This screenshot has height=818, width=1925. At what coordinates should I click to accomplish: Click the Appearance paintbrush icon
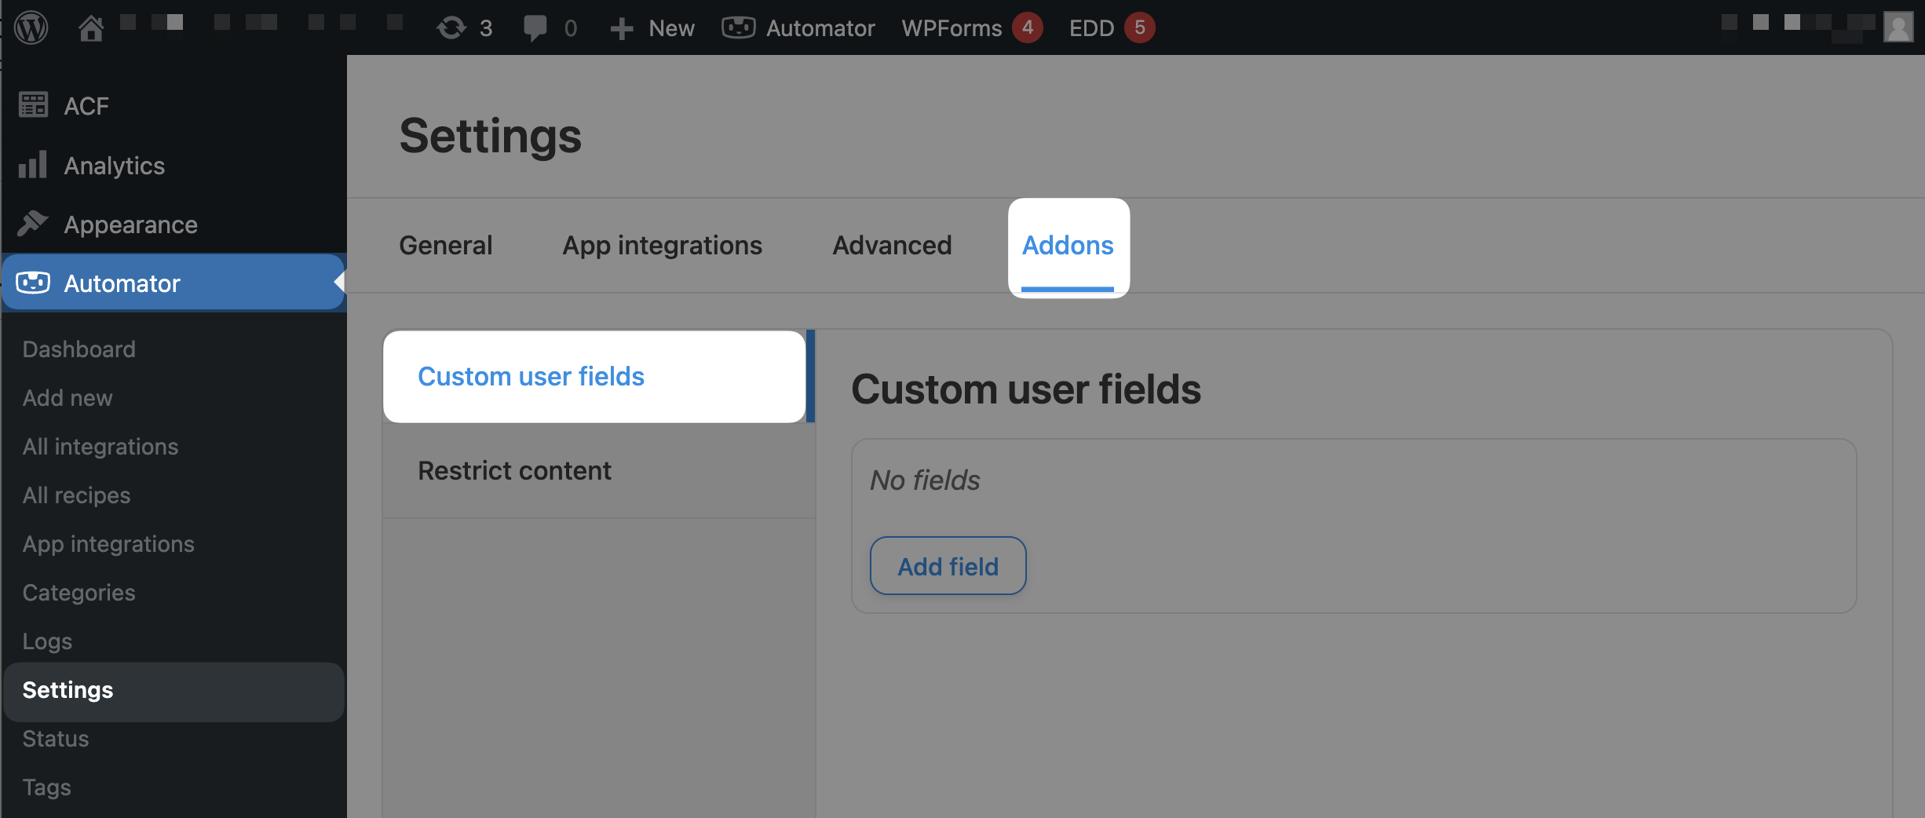coord(33,224)
